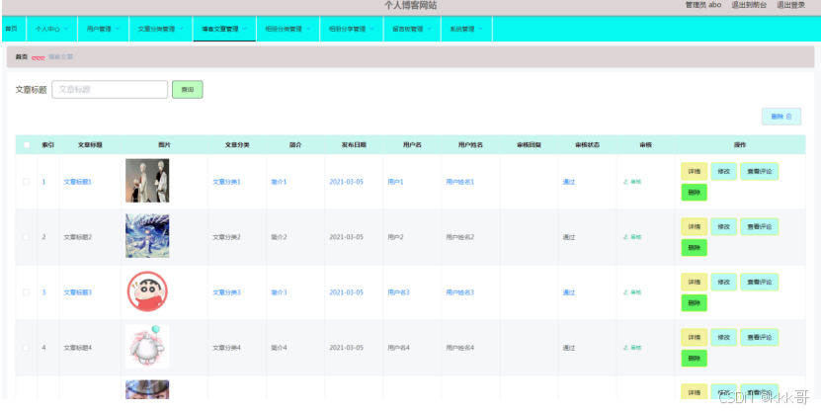This screenshot has width=821, height=413.
Task: Expand the 用户管理 menu chevron
Action: tap(118, 29)
